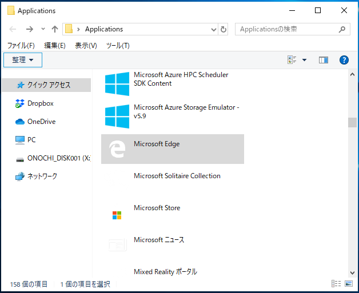Select the Microsoft Edge icon

click(x=117, y=149)
